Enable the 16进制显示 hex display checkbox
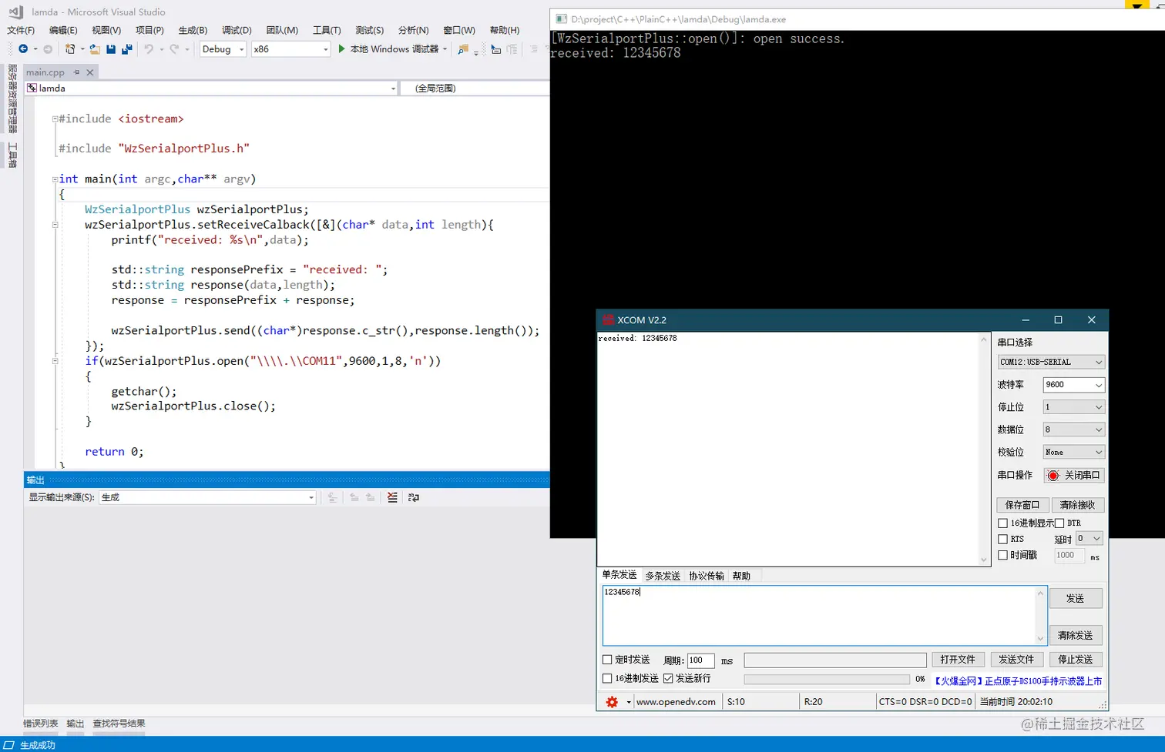Image resolution: width=1165 pixels, height=752 pixels. pyautogui.click(x=1002, y=523)
